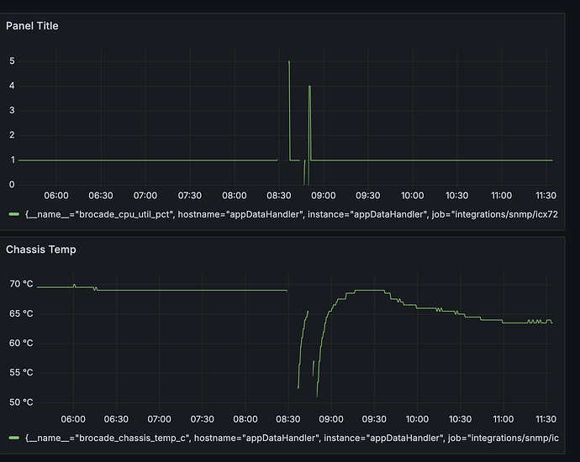Click the 60 °C y-axis label
The height and width of the screenshot is (462, 580).
[x=21, y=343]
